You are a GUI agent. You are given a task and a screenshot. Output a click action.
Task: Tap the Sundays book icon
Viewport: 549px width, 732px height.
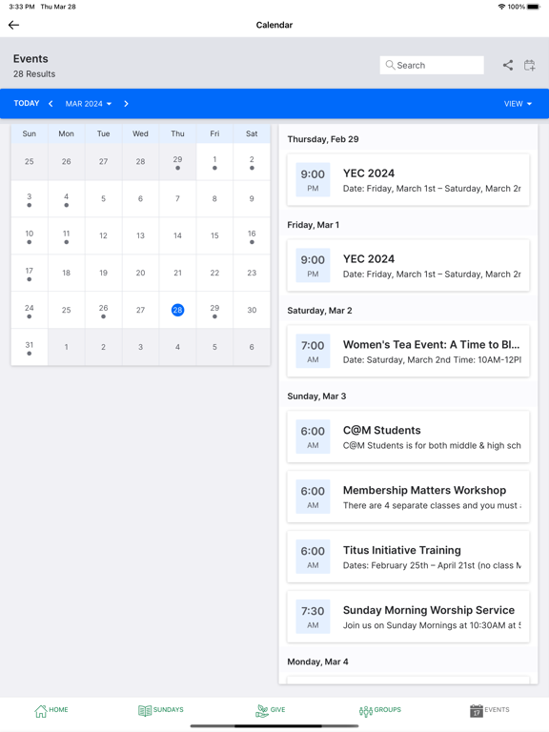pos(145,710)
